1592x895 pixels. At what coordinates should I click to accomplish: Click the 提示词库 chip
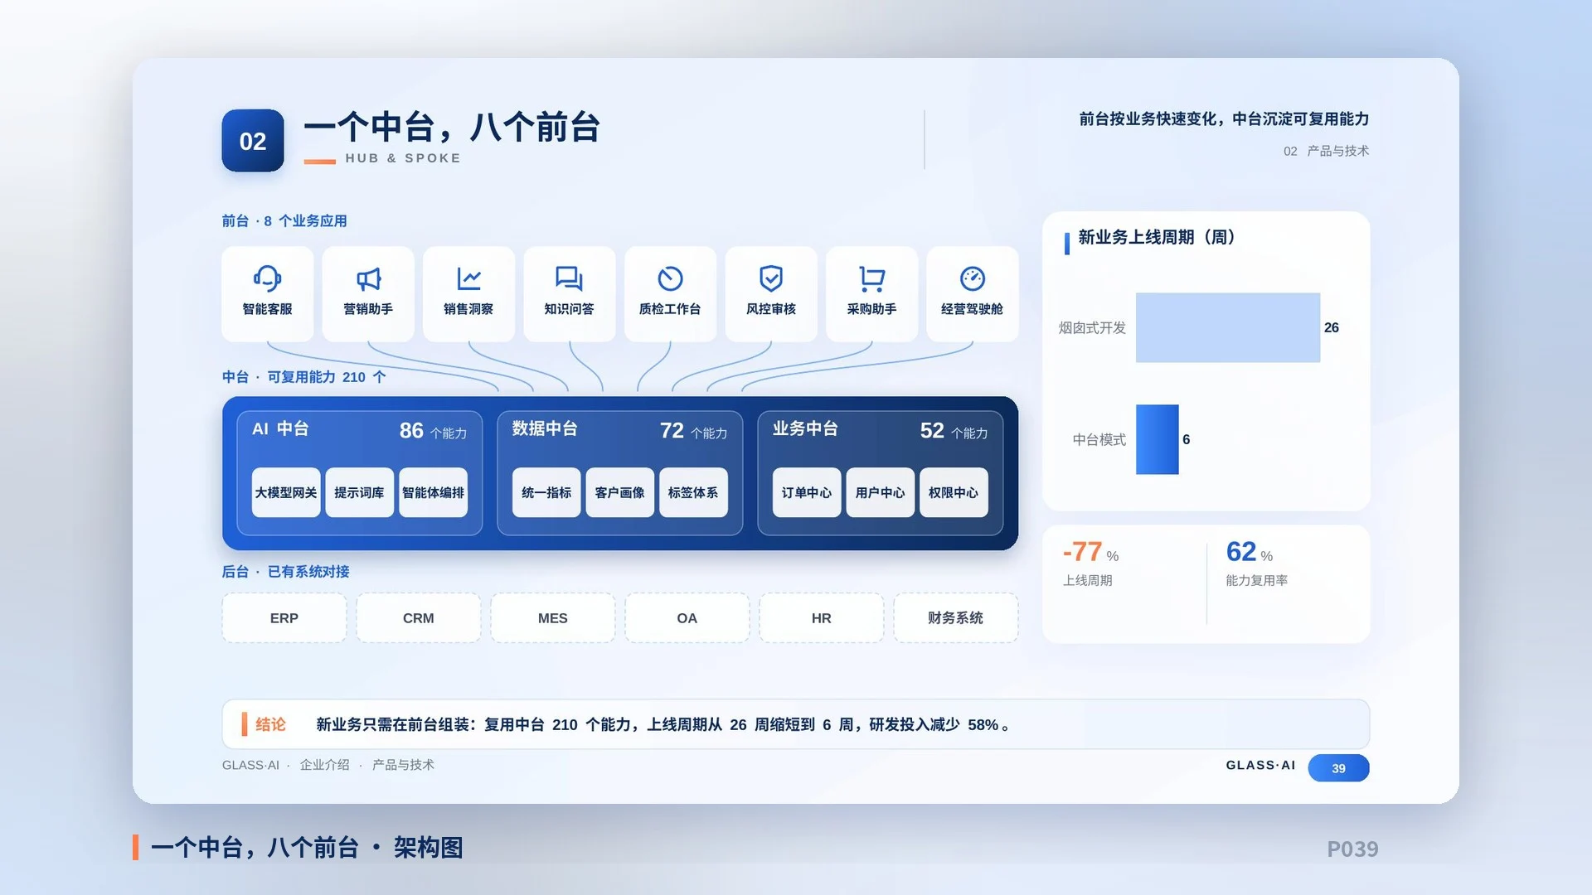(359, 492)
